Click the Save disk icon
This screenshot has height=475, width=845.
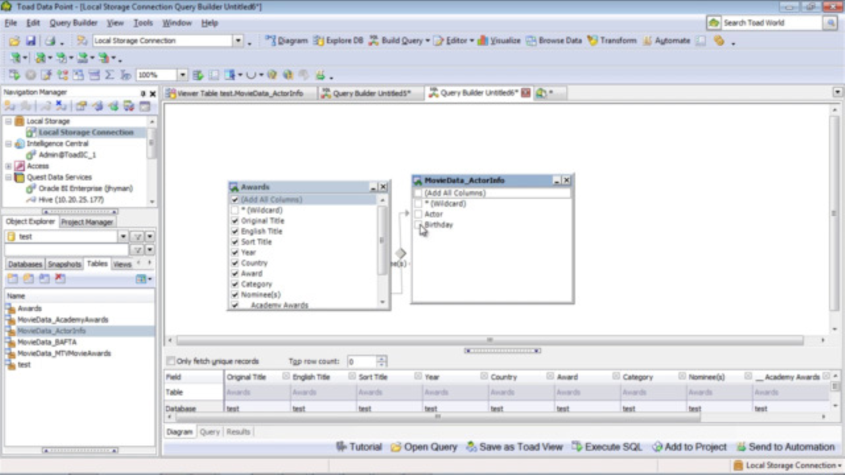click(x=30, y=41)
